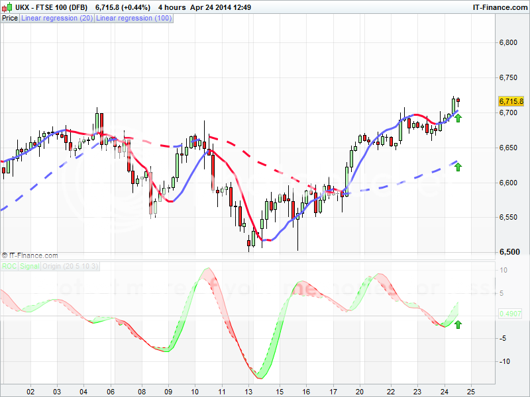Click the 0.4907 ROC value tag
The width and height of the screenshot is (530, 397).
tap(511, 314)
